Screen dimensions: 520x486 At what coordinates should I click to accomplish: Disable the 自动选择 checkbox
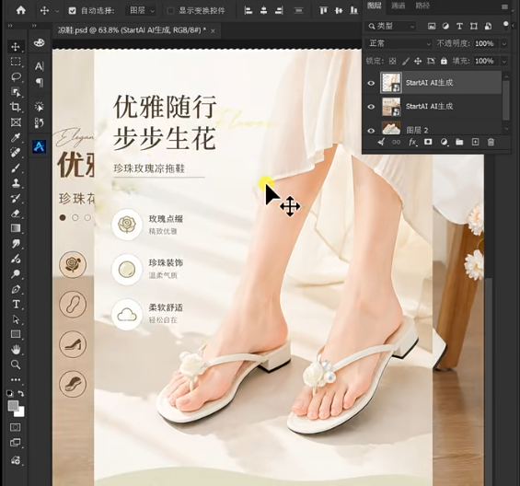[72, 11]
